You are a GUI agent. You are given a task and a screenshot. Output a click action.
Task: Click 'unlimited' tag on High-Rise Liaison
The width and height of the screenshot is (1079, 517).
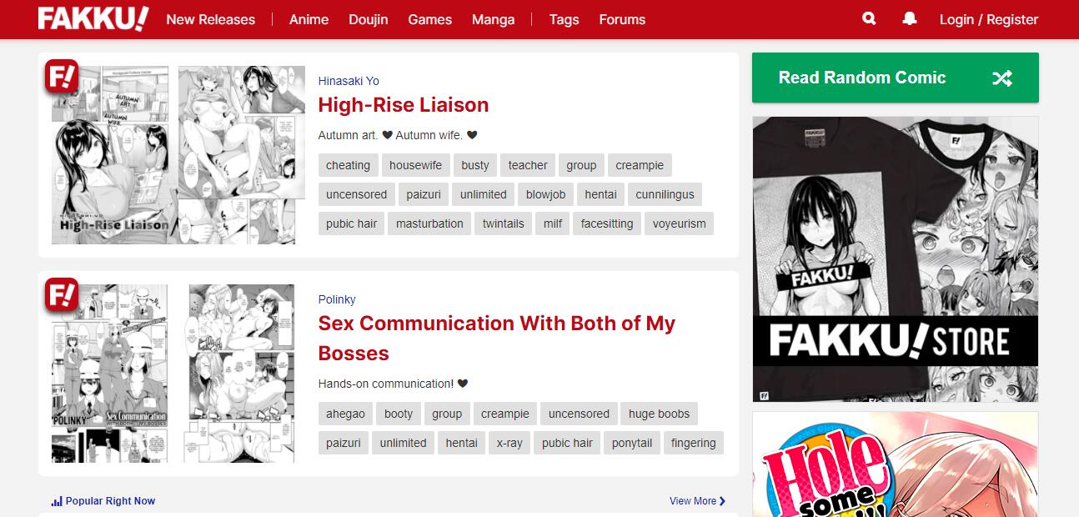(484, 194)
